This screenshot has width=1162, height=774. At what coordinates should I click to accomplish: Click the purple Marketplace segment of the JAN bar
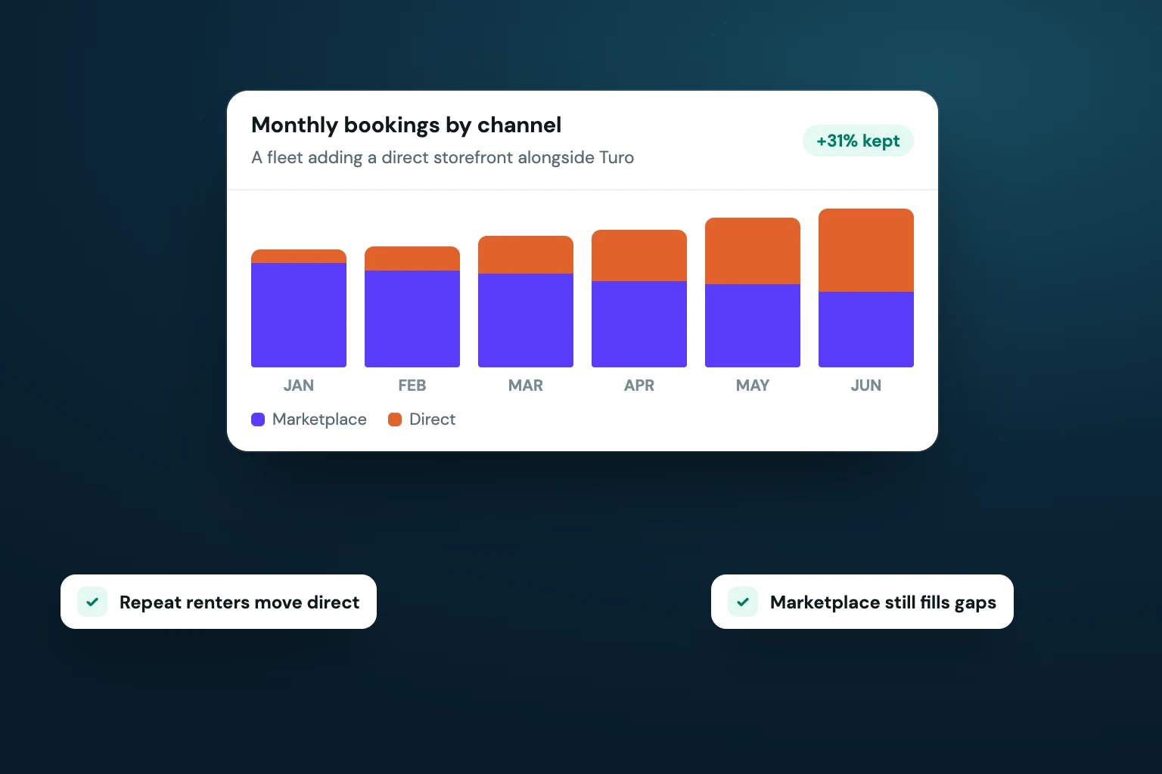(299, 315)
